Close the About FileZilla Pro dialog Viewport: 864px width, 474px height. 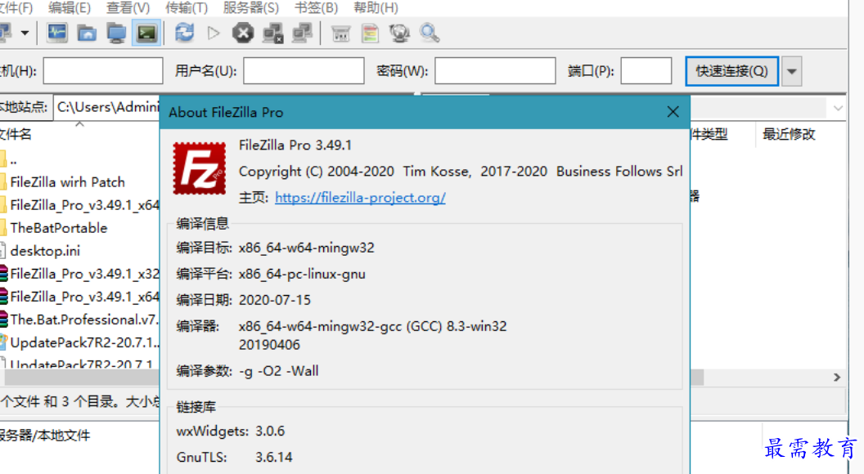click(673, 112)
